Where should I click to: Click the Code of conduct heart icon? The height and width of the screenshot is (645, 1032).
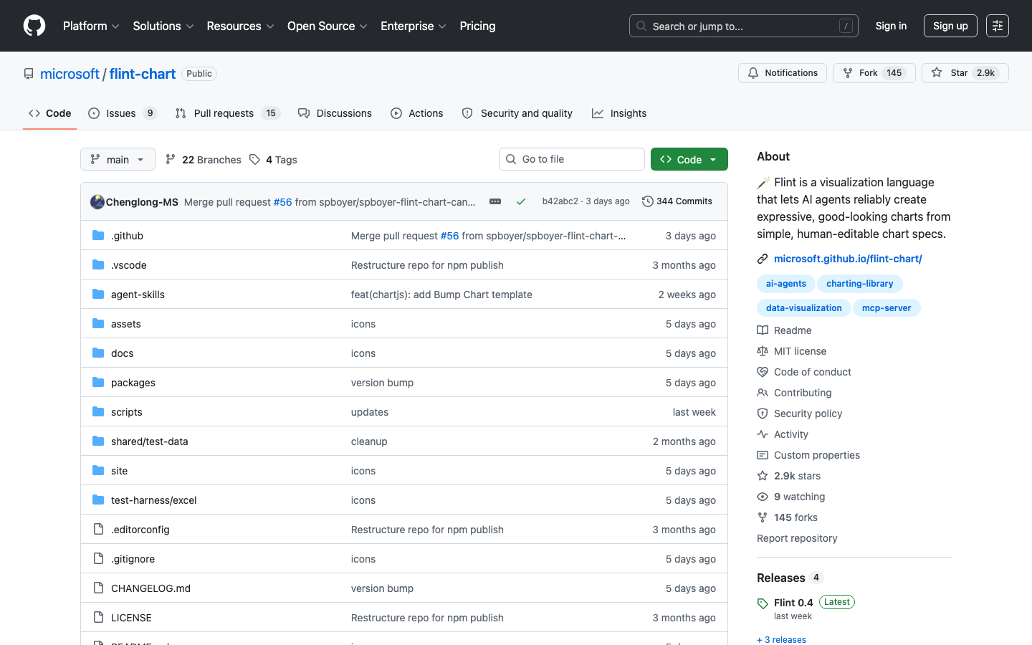(x=763, y=372)
